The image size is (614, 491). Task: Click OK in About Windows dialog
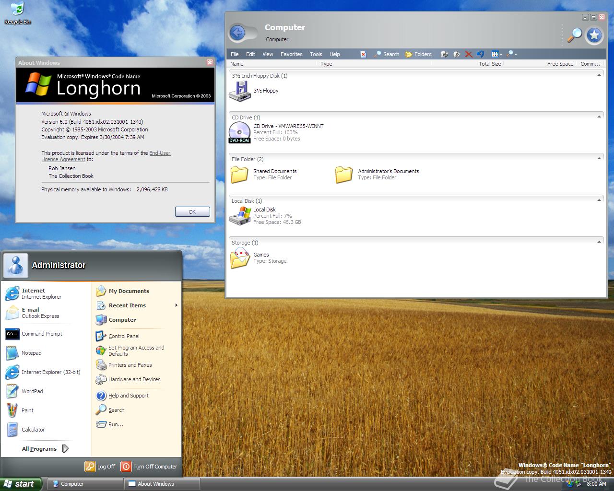(x=192, y=212)
